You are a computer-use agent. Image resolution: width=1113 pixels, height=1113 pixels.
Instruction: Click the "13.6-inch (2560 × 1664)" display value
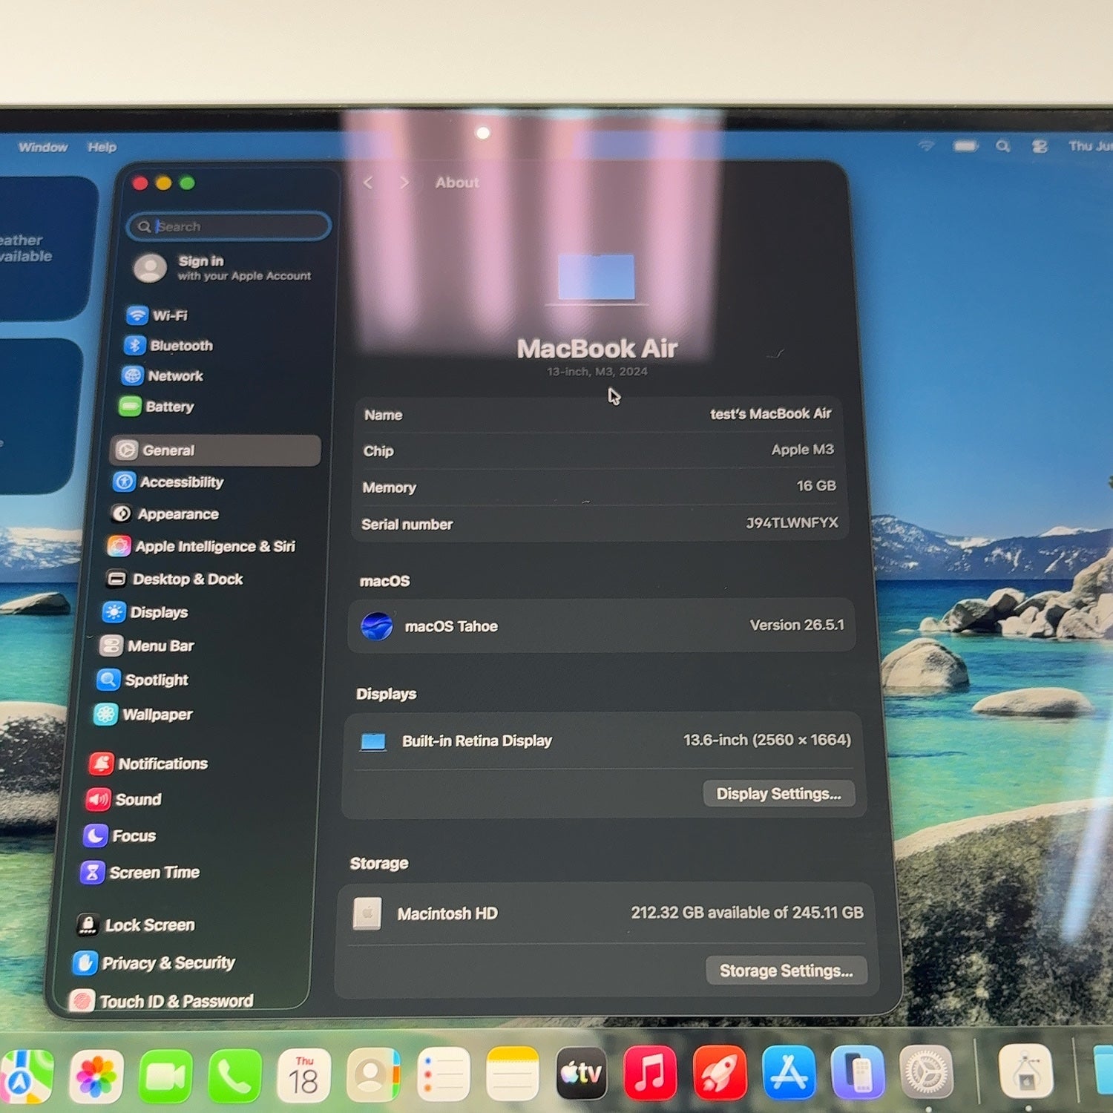(x=767, y=740)
